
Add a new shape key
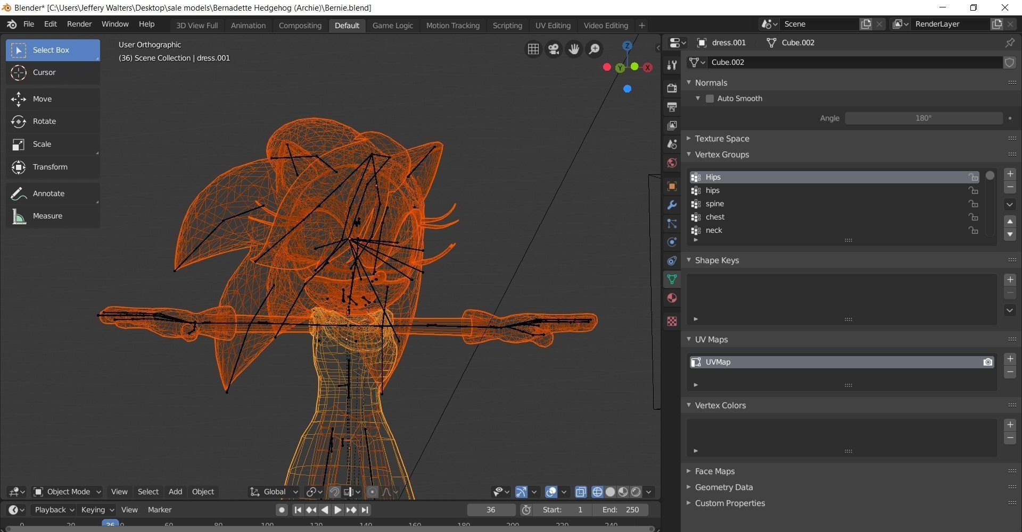1010,280
